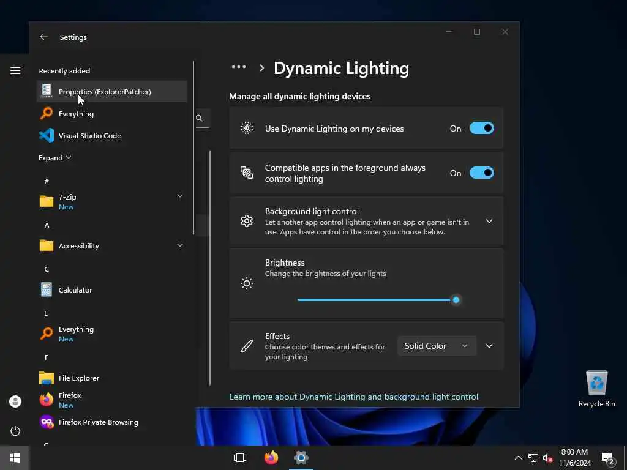Screen dimensions: 627x470
Task: Click the Settings sidebar scrollbar
Action: click(210, 268)
